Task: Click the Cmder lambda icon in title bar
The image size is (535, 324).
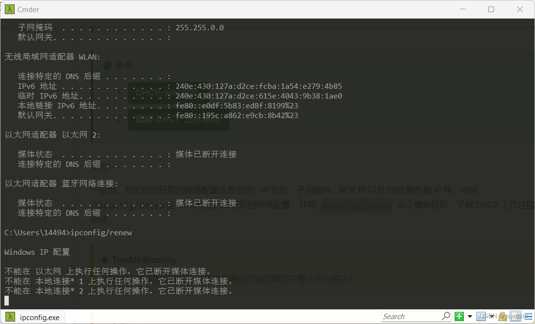Action: pos(10,9)
